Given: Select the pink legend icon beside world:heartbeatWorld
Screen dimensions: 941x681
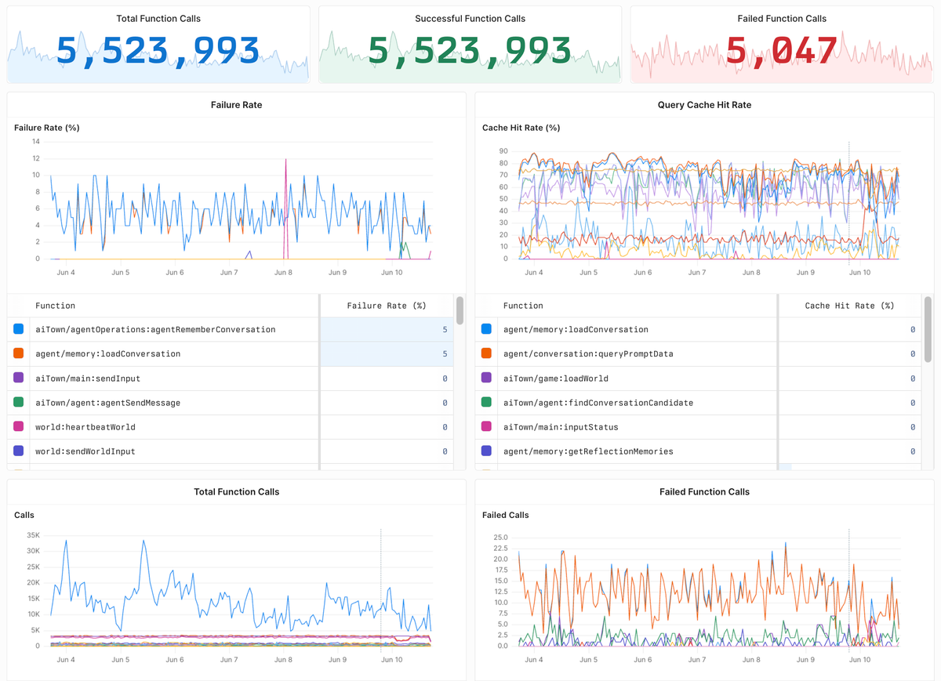Looking at the screenshot, I should click(x=17, y=426).
